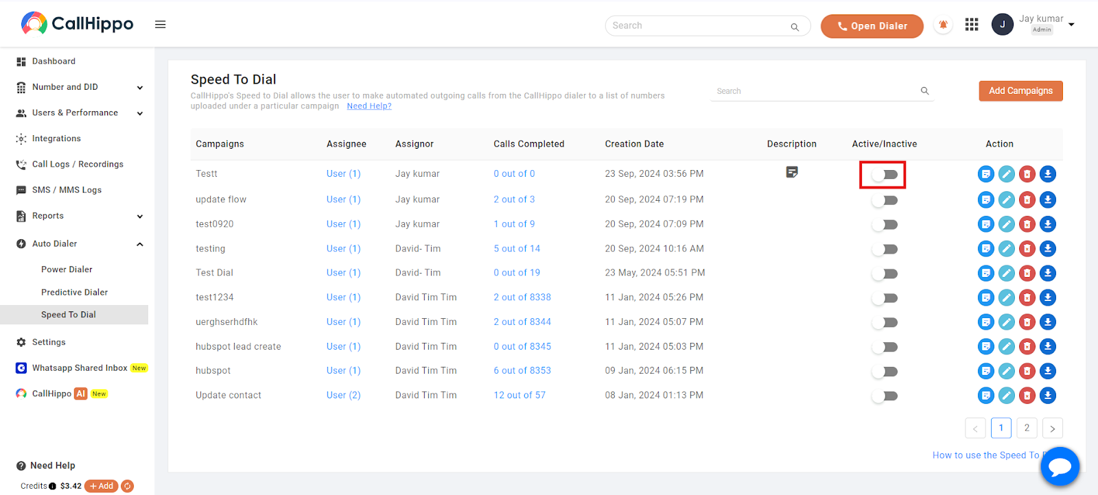Open the live chat bubble
1098x495 pixels.
pos(1060,467)
